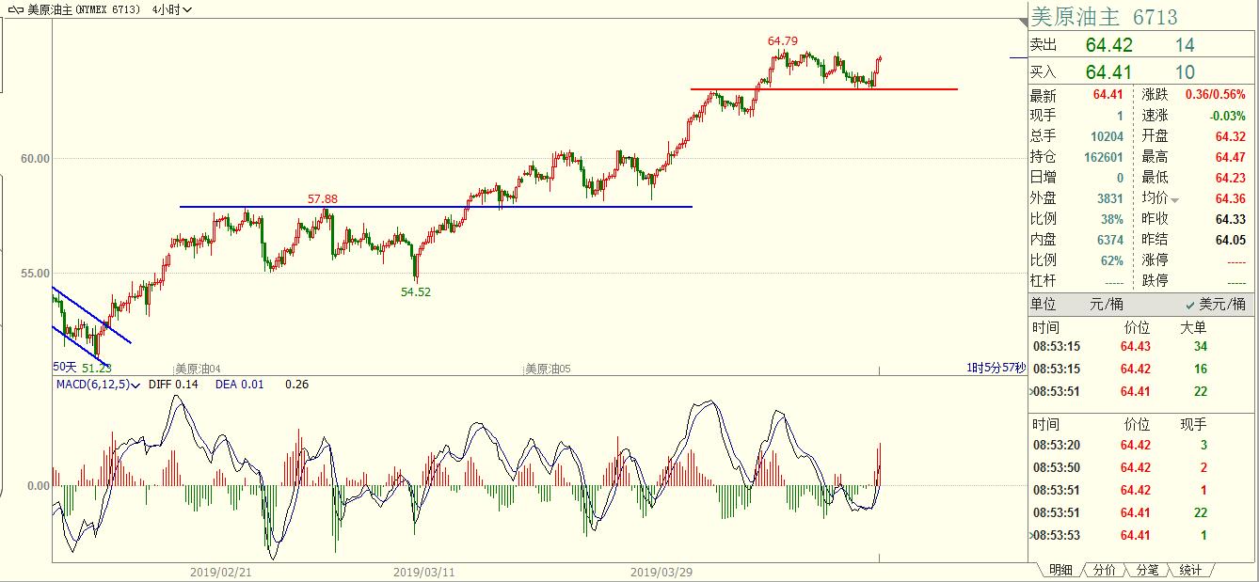Screen dimensions: 1259x582
Task: Click the DEA 0.01 indicator value
Action: [237, 384]
